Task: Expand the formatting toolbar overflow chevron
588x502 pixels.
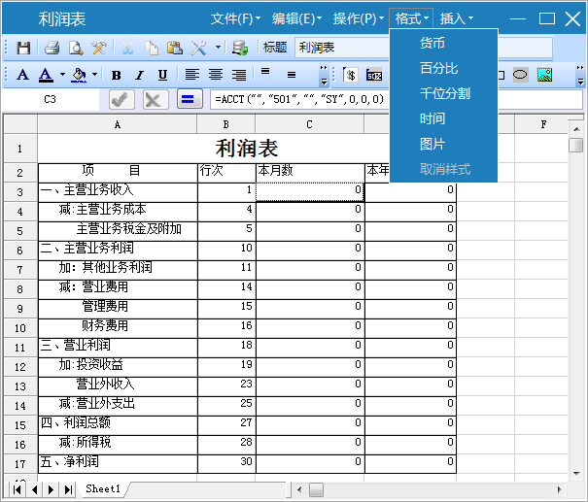Action: (324, 75)
